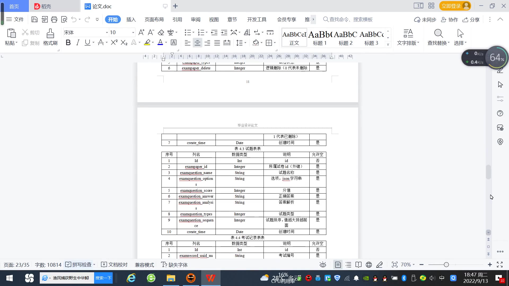Click the zoom slider handle
The image size is (509, 286).
pos(446,265)
